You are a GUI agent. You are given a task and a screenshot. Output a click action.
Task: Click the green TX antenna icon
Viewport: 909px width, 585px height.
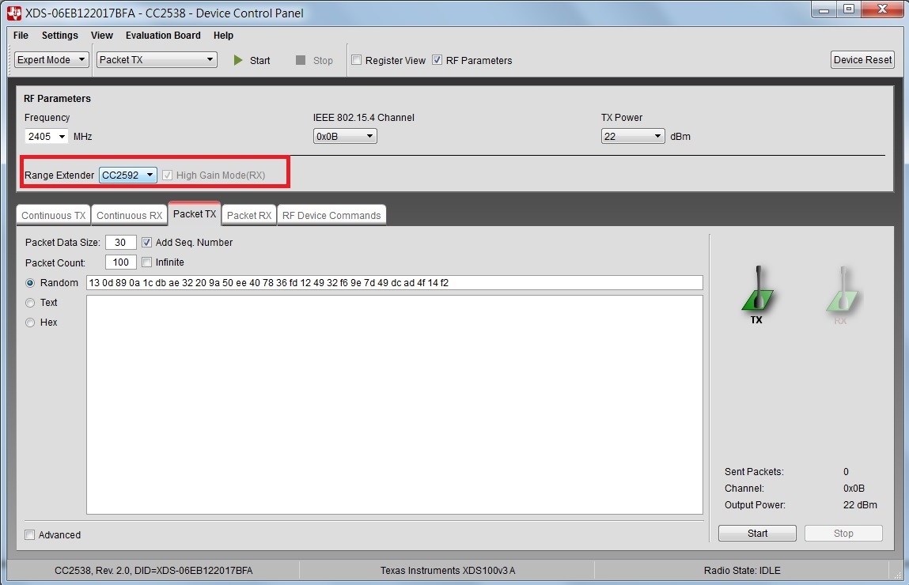pos(757,289)
